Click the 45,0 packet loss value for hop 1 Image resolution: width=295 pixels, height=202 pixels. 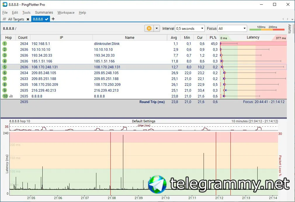point(214,43)
